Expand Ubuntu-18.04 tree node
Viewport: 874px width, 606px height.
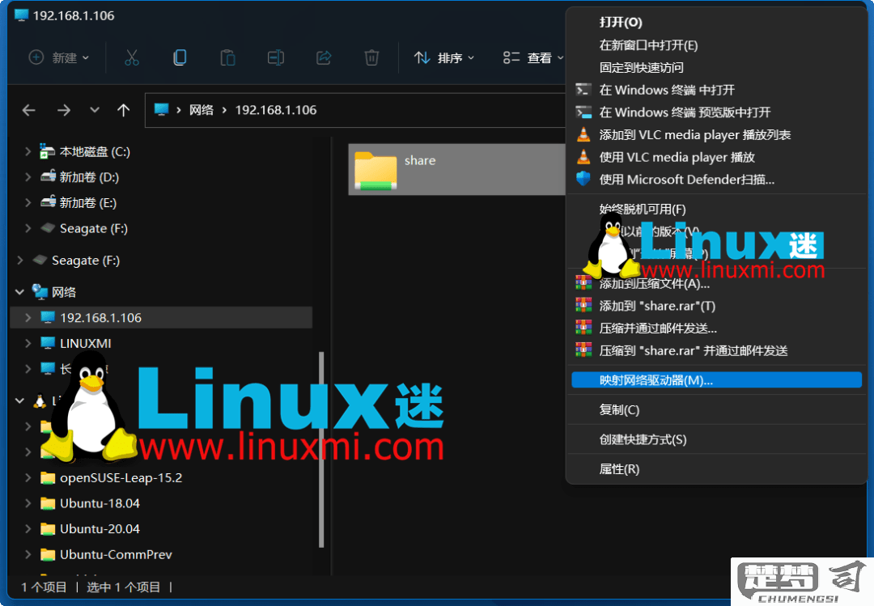[x=28, y=503]
